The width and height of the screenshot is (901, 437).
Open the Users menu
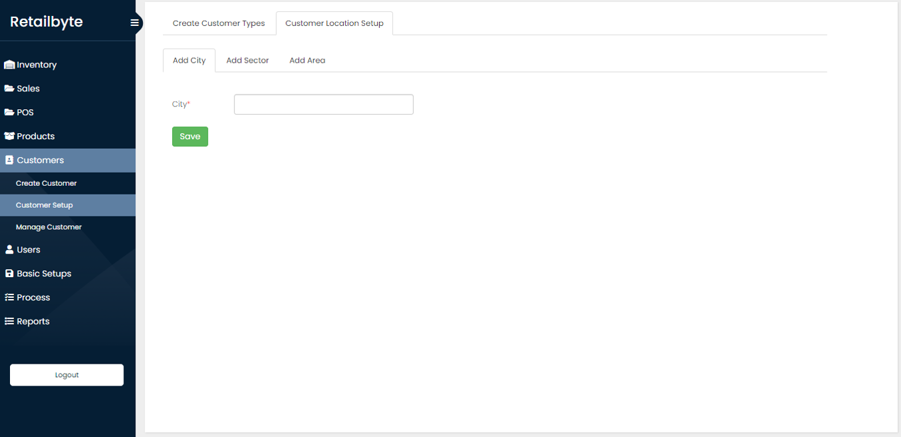pos(67,250)
